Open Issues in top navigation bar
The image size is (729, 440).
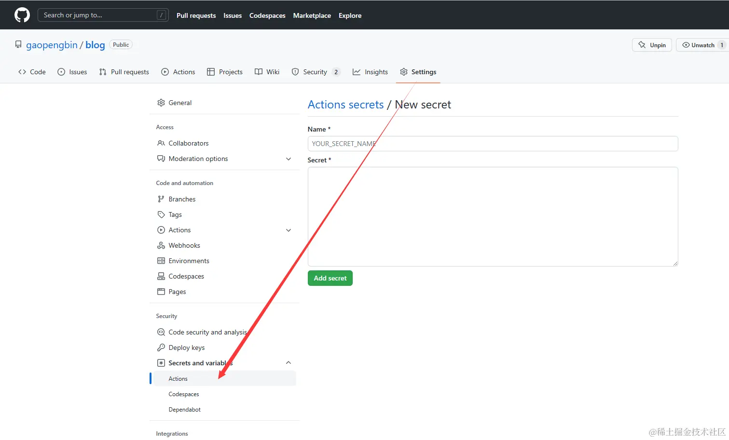pyautogui.click(x=233, y=15)
